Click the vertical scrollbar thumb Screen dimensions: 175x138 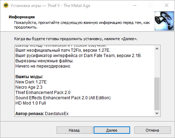click(x=157, y=94)
